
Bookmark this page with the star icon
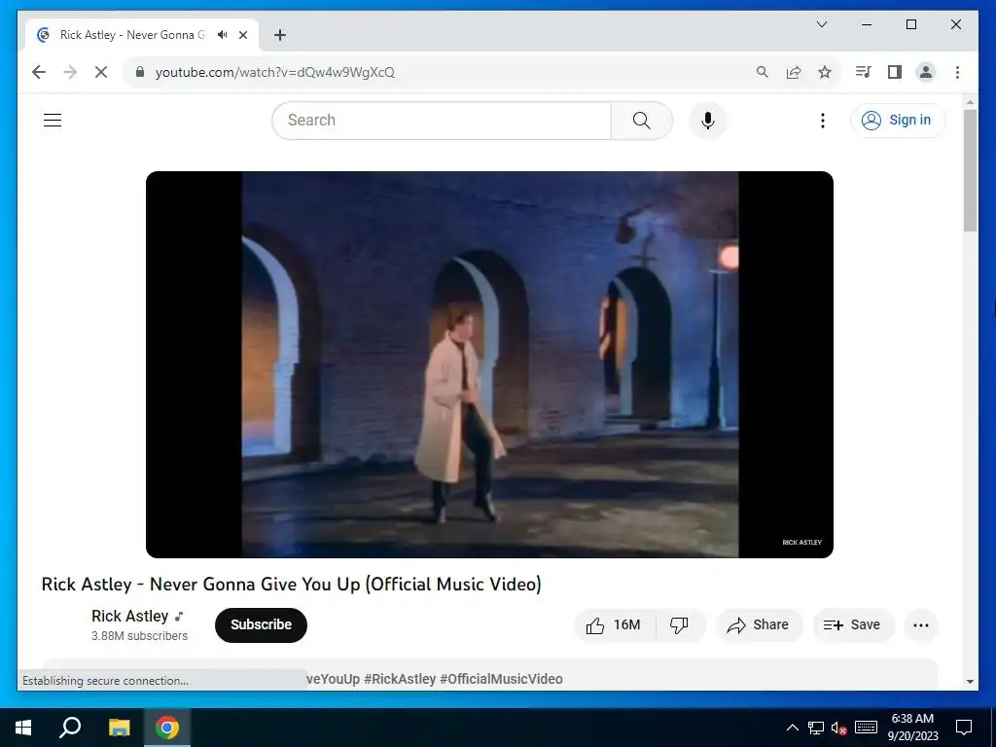(825, 72)
